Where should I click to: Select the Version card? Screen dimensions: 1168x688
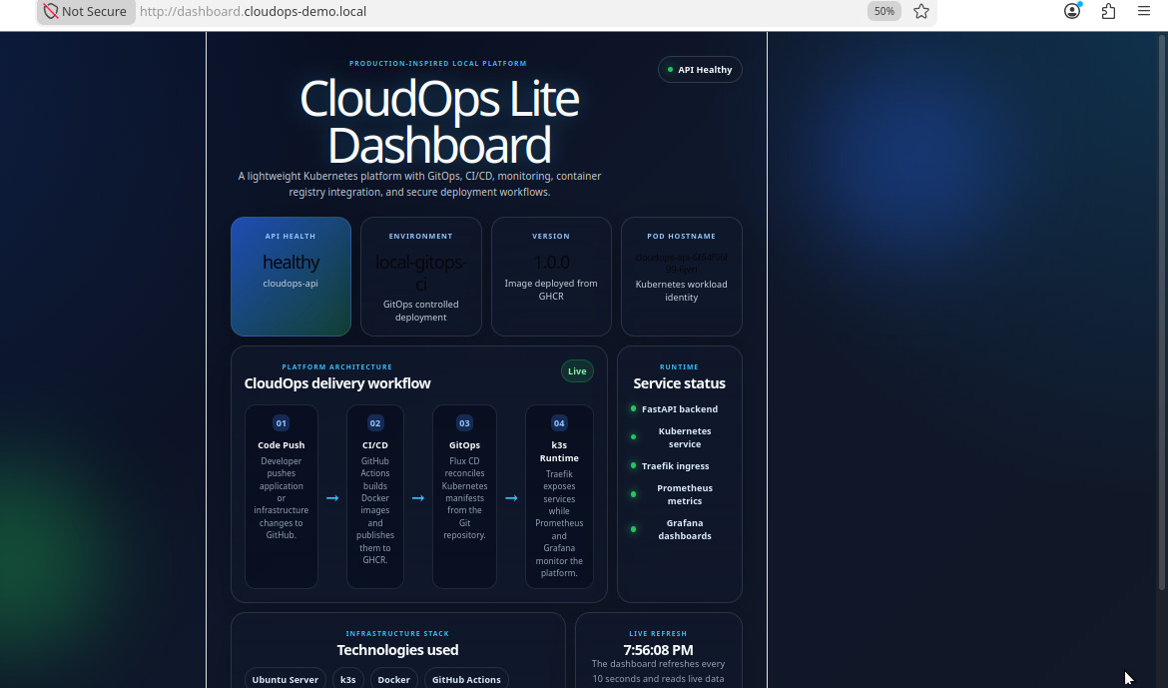click(551, 277)
